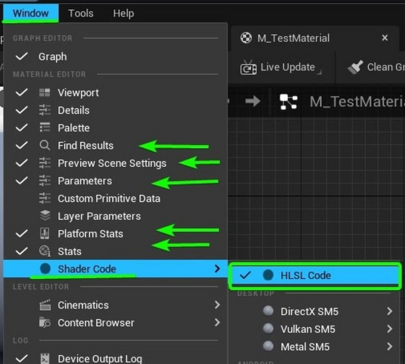Open the Window menu
This screenshot has height=364, width=405.
(31, 13)
